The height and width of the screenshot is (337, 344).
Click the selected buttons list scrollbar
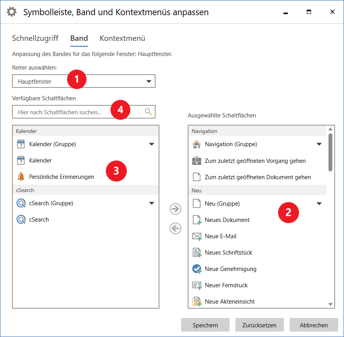[x=330, y=152]
